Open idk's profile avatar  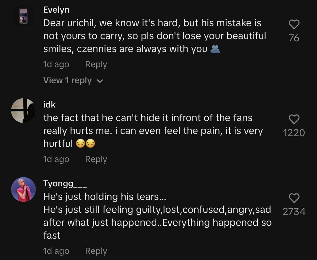pyautogui.click(x=23, y=111)
